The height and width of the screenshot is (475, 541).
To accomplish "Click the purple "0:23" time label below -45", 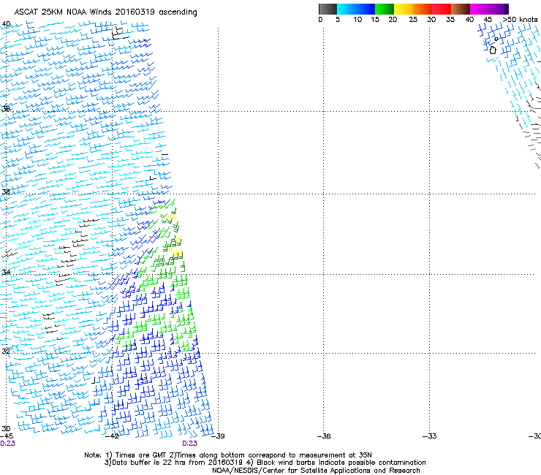I will 7,444.
